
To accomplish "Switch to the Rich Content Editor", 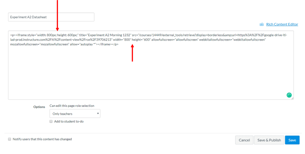I will [282, 24].
